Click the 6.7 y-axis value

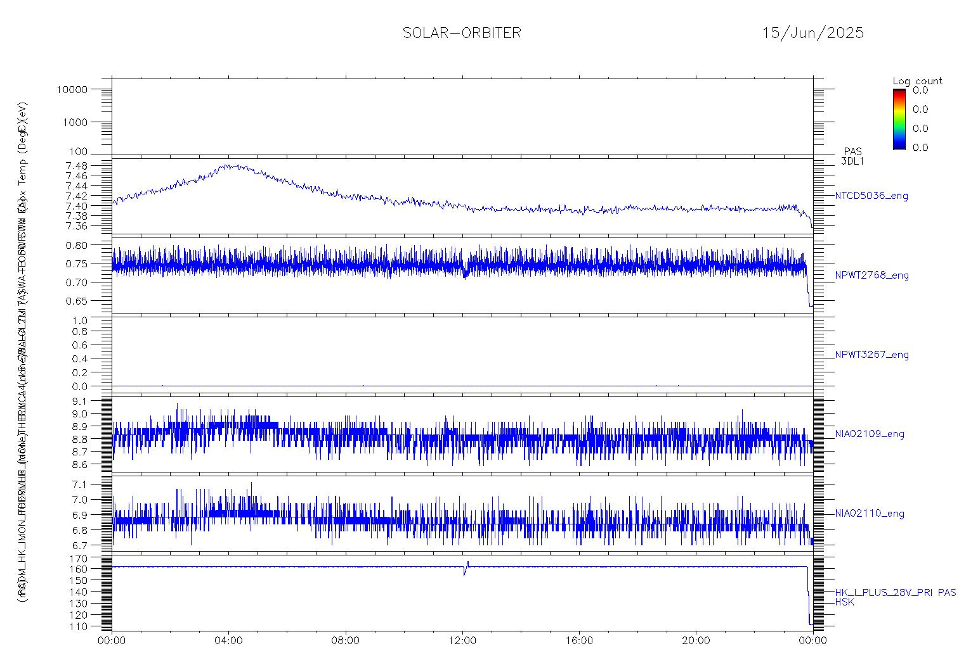coord(80,545)
